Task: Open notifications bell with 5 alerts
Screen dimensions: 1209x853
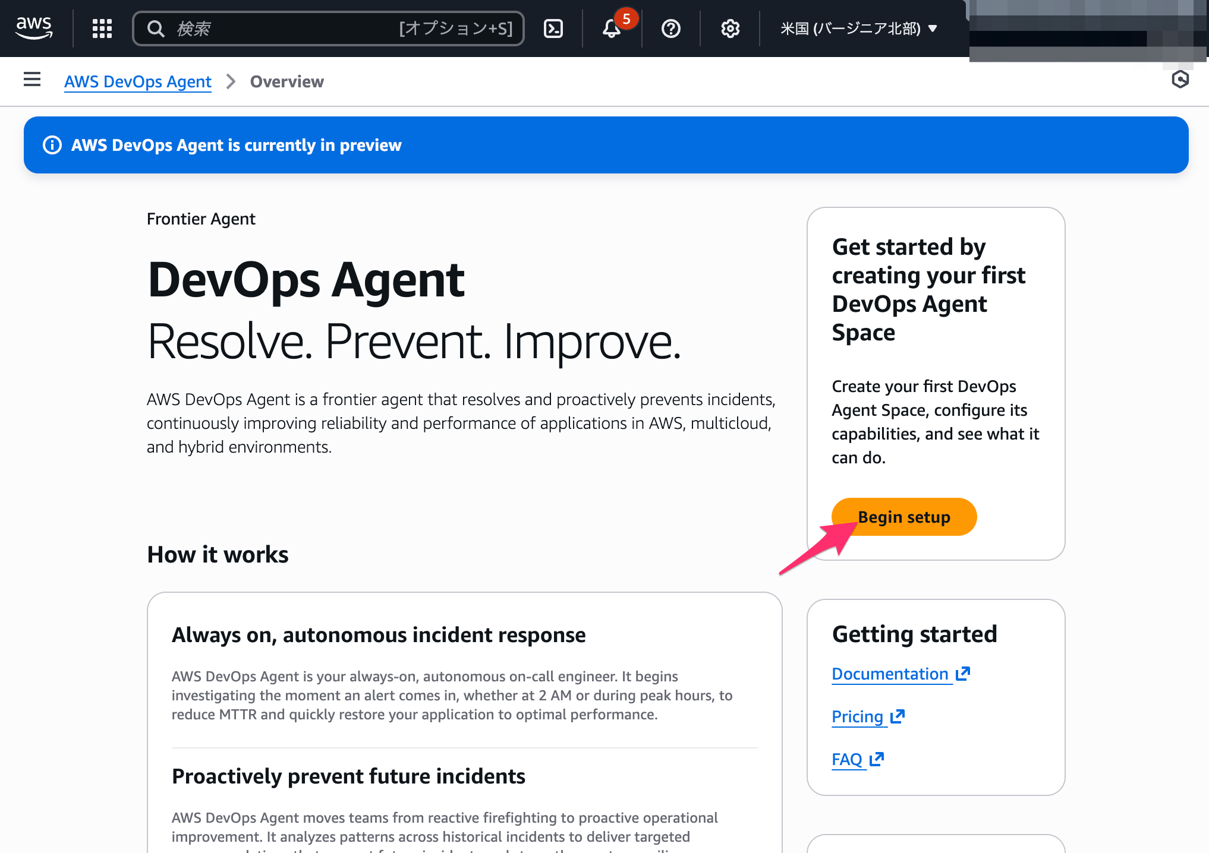Action: tap(612, 29)
